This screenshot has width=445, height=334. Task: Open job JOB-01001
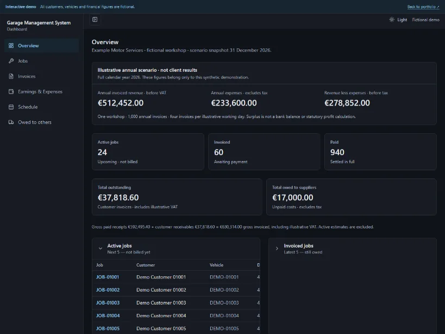pyautogui.click(x=107, y=277)
